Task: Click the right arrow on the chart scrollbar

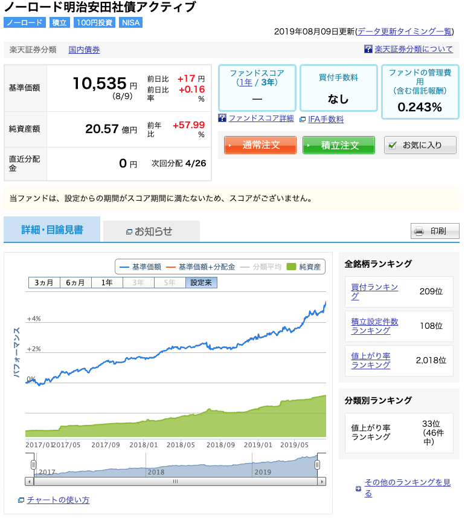Action: (322, 482)
